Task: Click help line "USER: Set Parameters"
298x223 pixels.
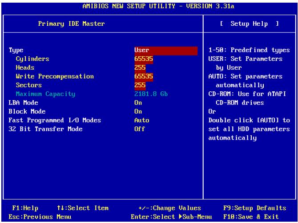Action: tap(246, 59)
